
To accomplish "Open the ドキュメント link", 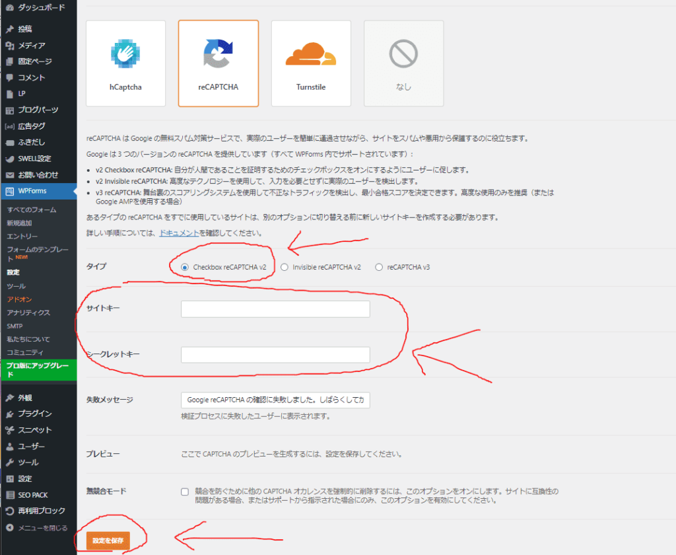I will [179, 233].
